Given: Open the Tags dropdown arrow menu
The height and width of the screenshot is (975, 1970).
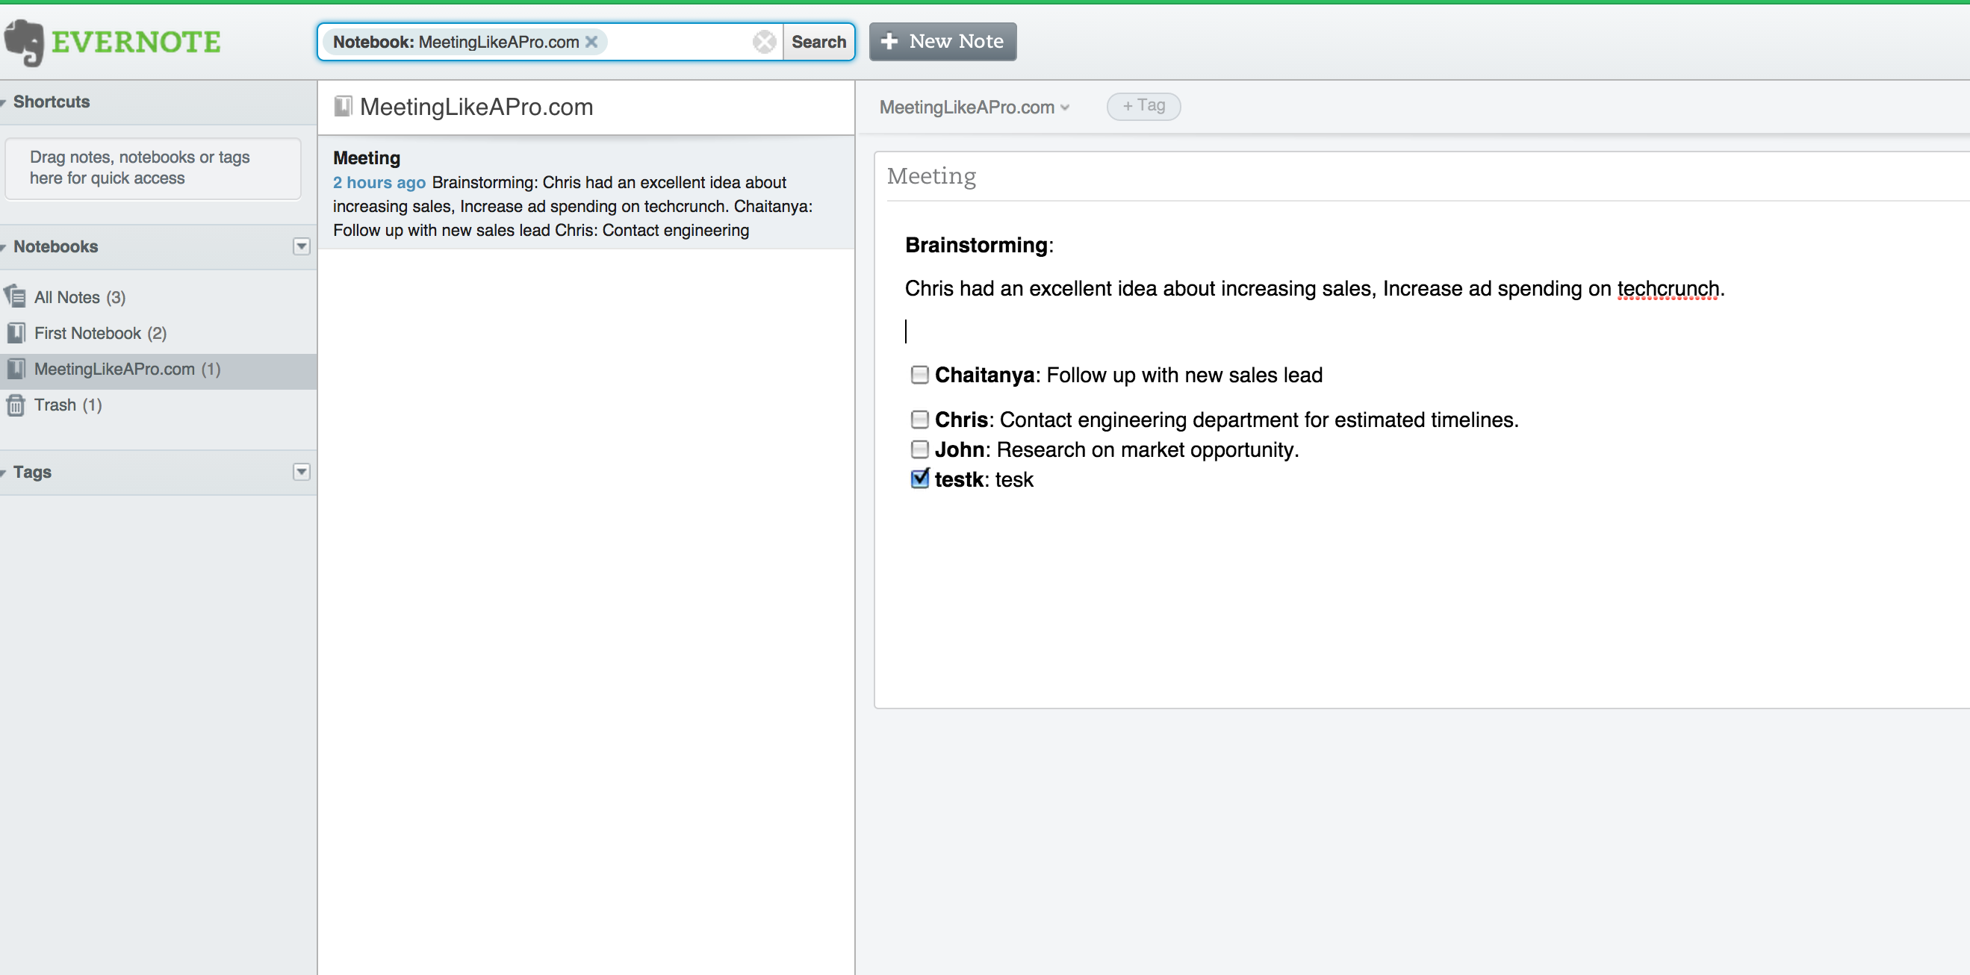Looking at the screenshot, I should tap(301, 471).
